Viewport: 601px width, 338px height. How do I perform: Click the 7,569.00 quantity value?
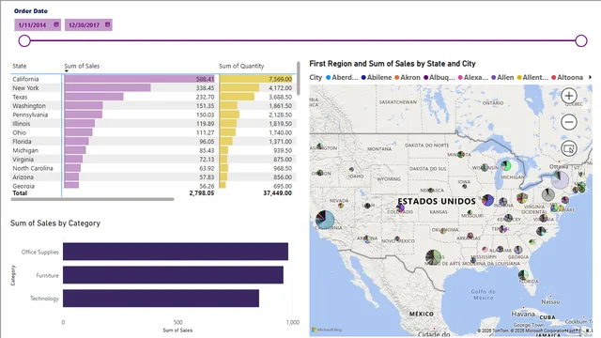280,79
